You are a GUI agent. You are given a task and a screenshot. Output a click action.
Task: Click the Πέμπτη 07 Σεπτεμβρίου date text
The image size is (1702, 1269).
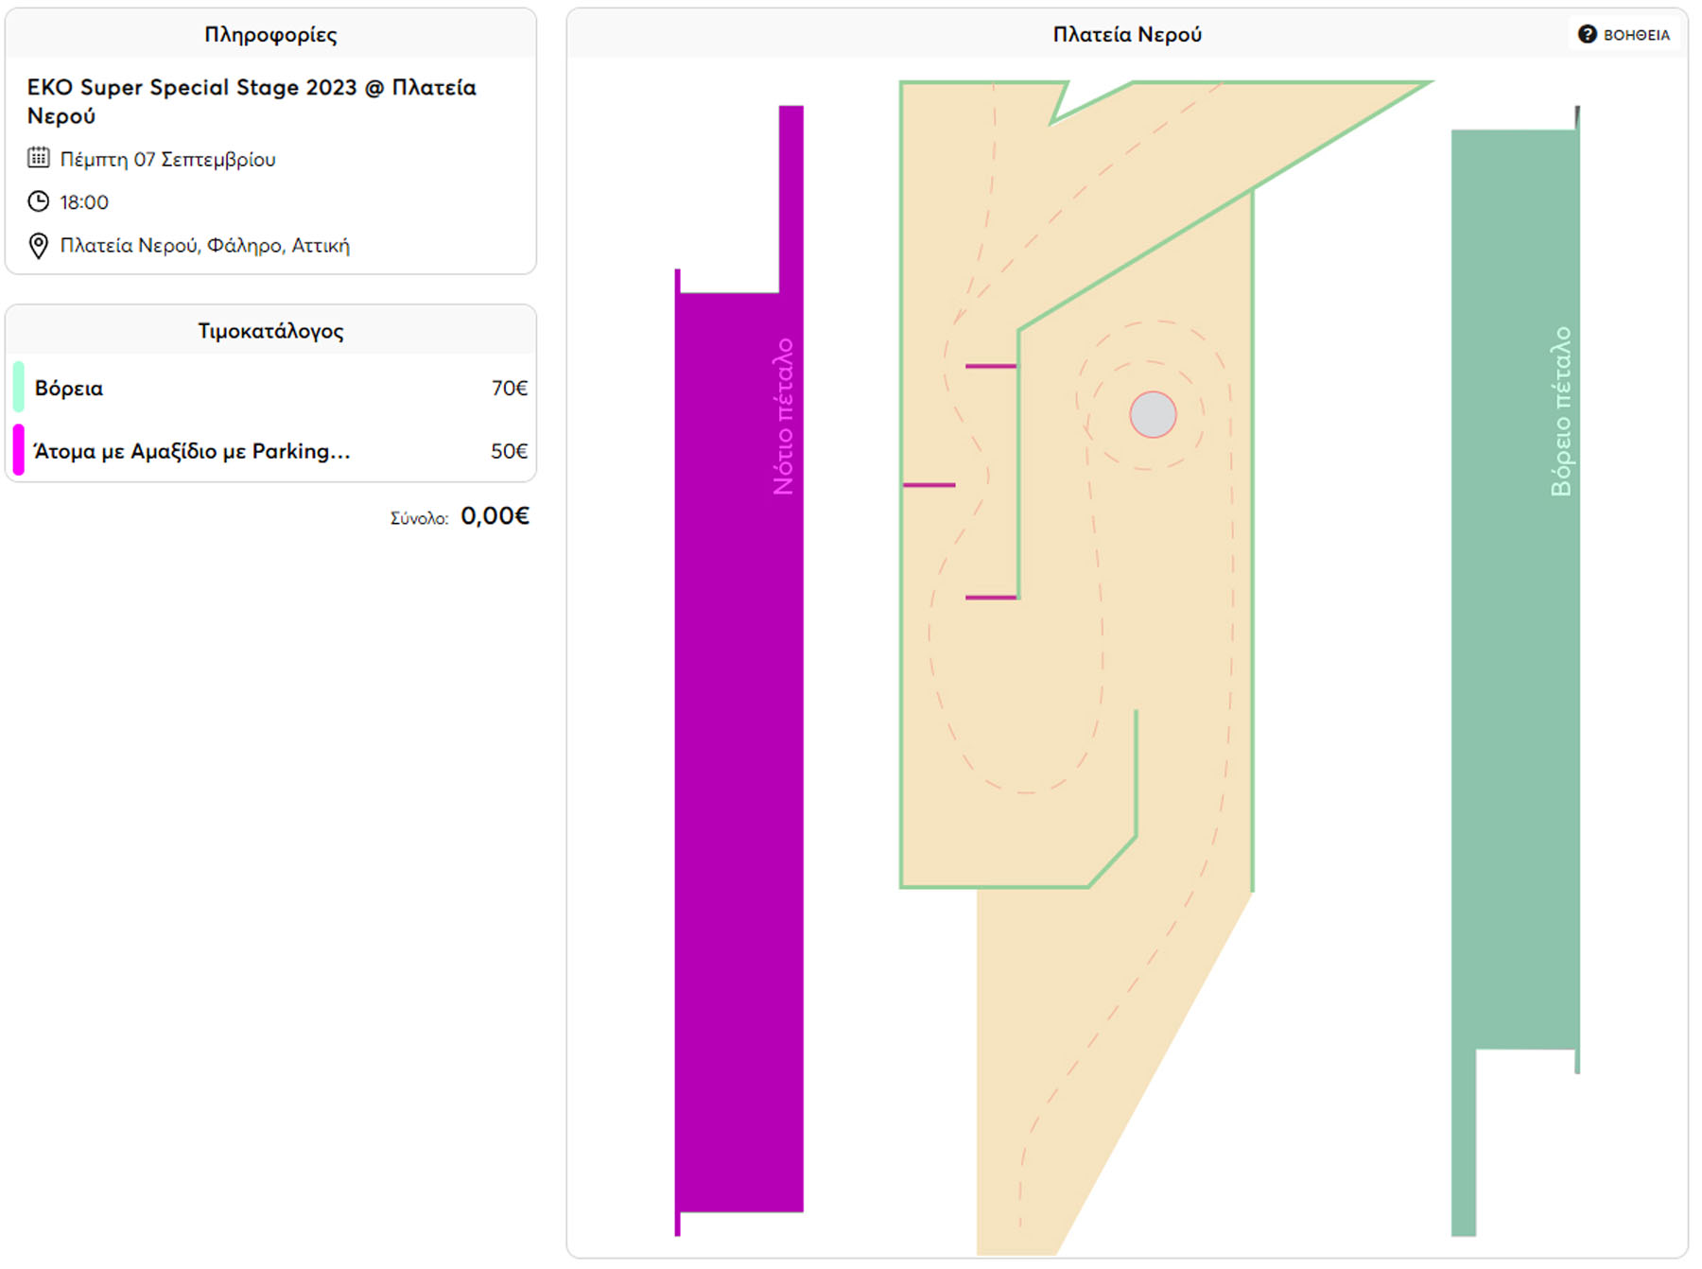(168, 159)
